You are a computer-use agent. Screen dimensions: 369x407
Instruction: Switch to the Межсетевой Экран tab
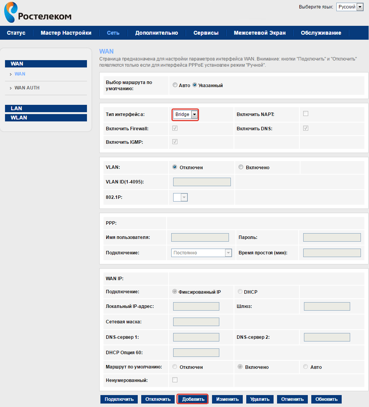(259, 33)
